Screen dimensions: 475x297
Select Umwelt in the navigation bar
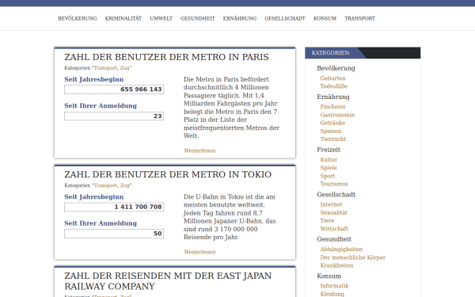(x=161, y=18)
